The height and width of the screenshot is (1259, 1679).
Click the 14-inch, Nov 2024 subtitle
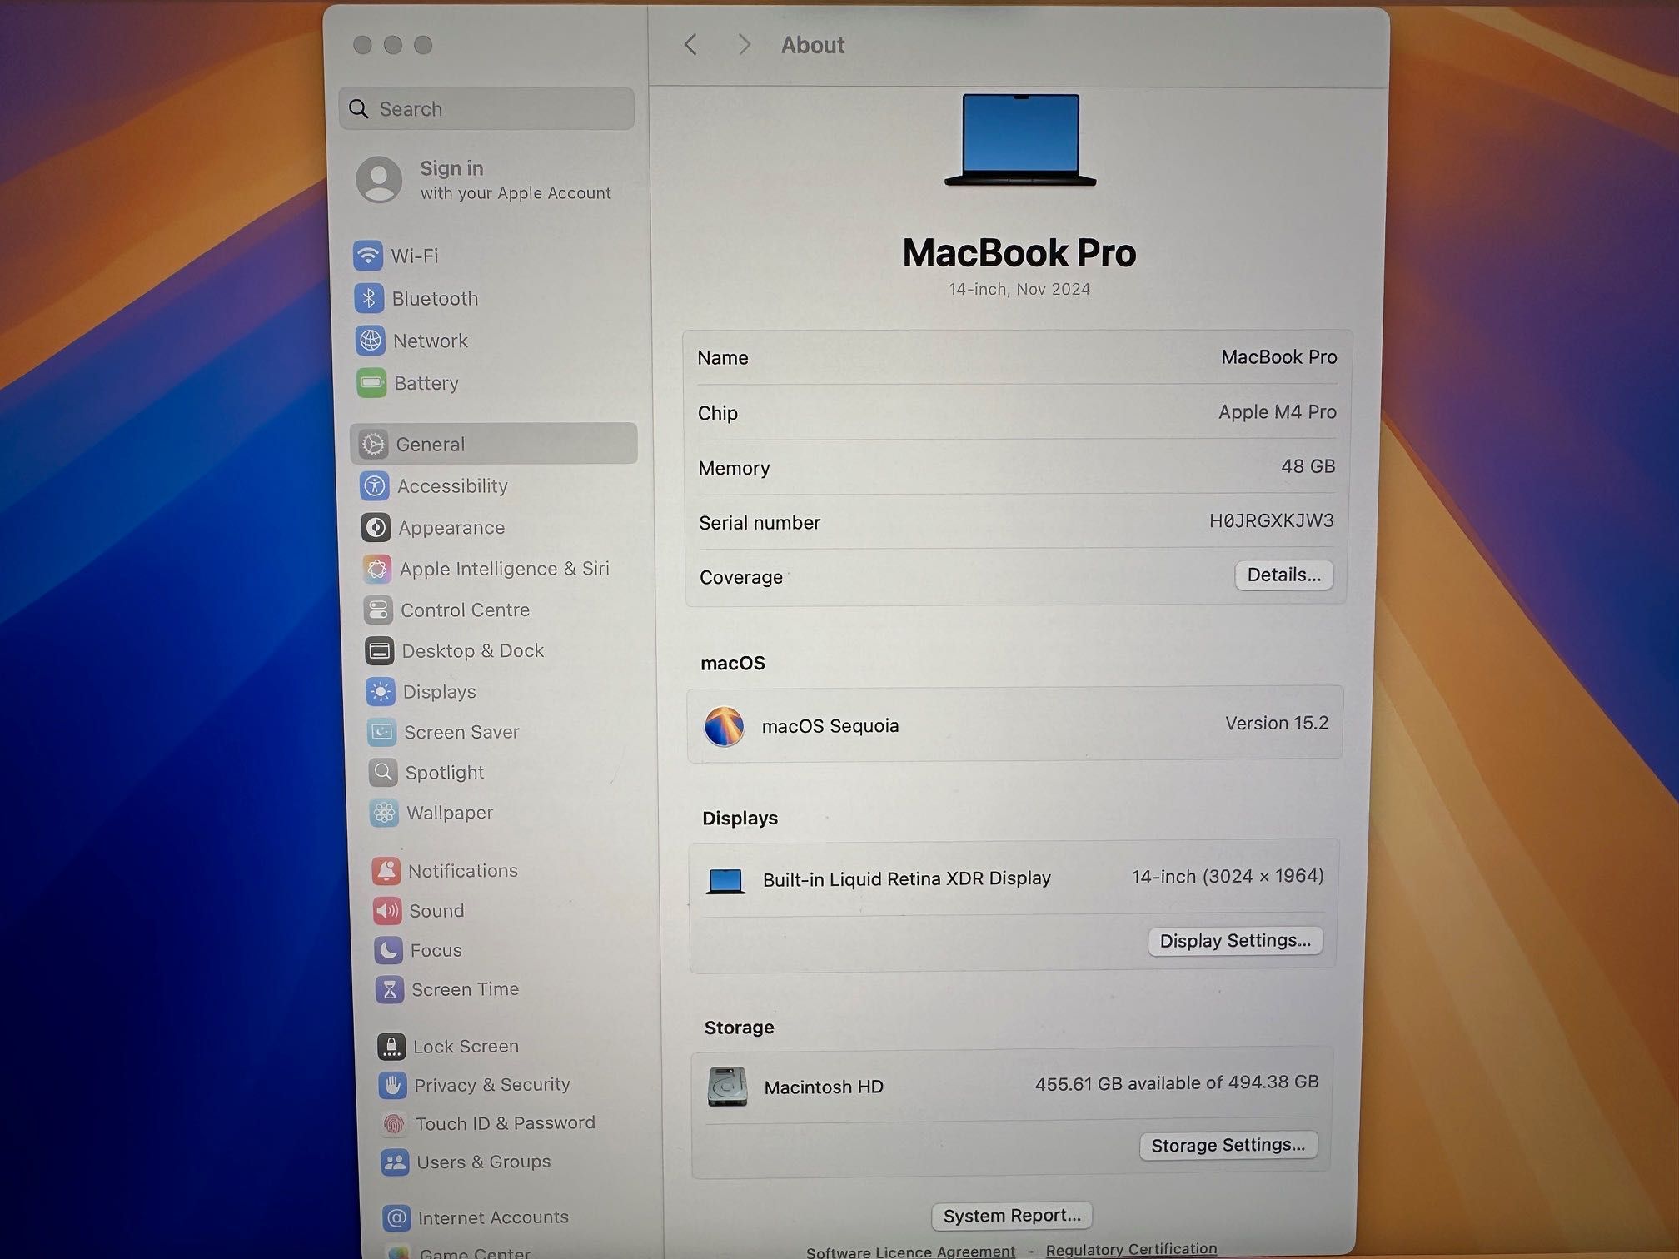pyautogui.click(x=1019, y=289)
